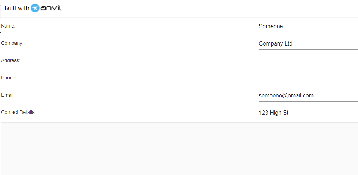Focus the Email field with someone@email.com
Viewport: 358px width, 175px height.
coord(308,96)
